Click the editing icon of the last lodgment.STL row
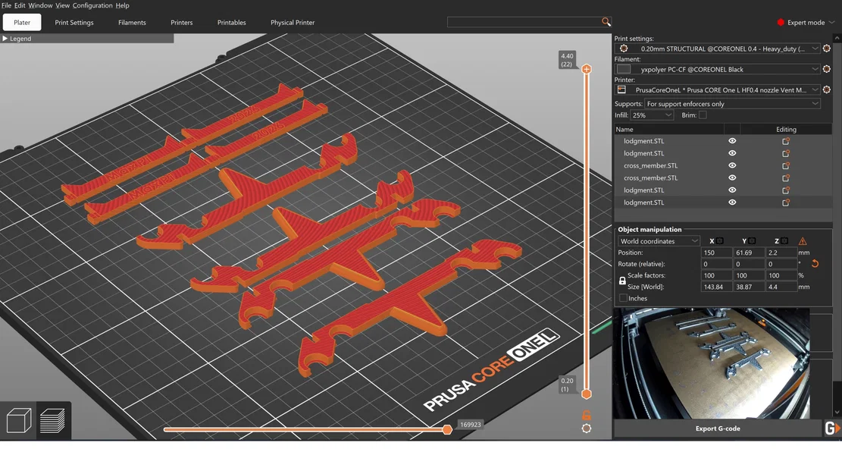Screen dimensions: 842x474 click(x=786, y=202)
